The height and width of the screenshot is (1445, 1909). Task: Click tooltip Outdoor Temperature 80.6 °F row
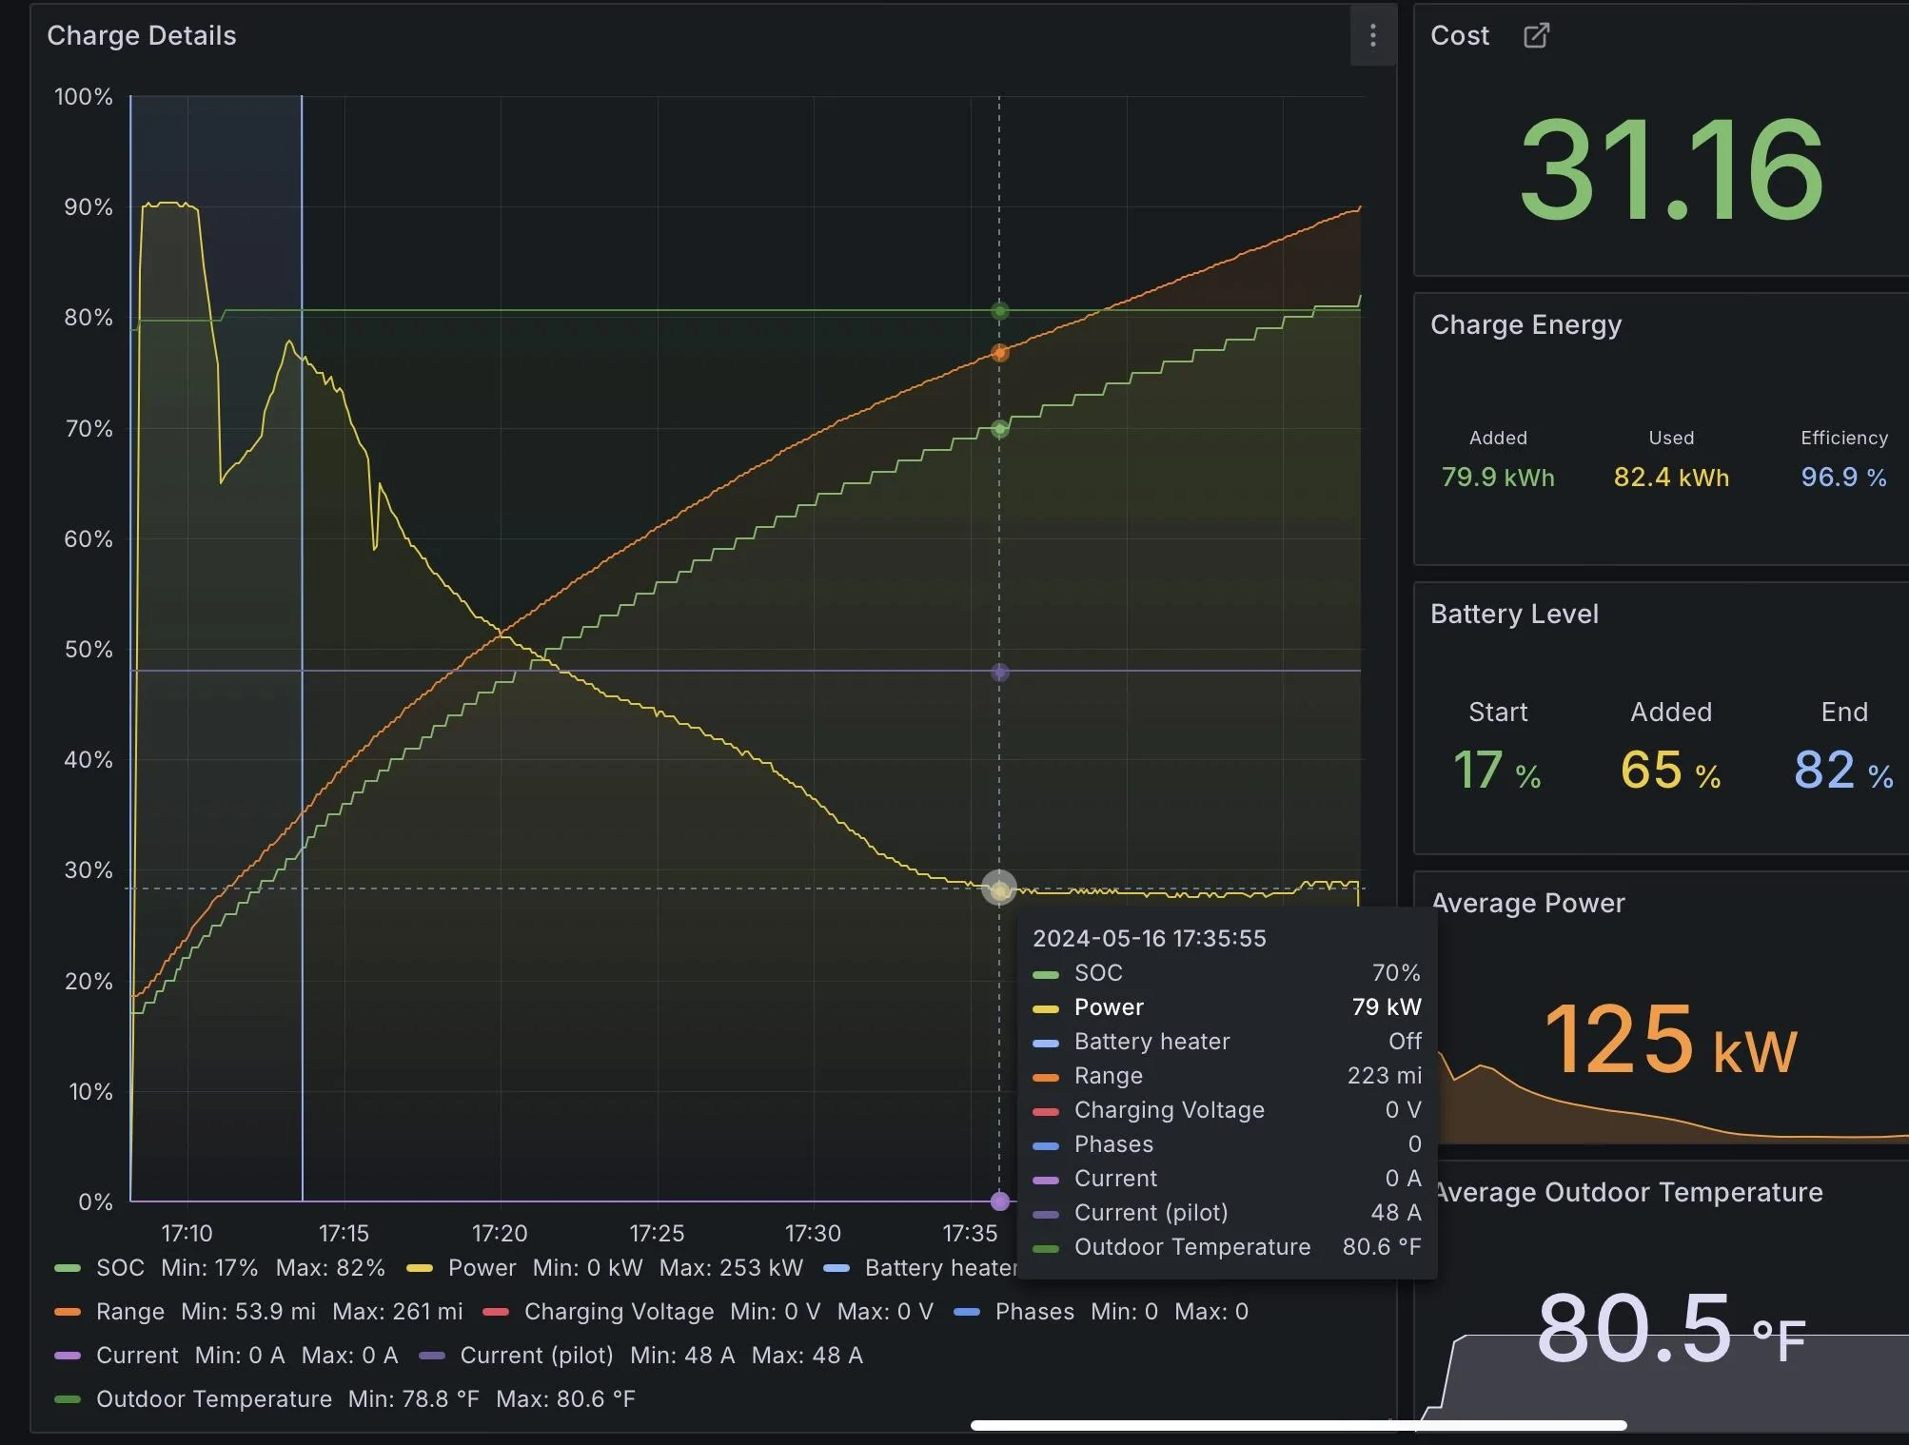1227,1247
